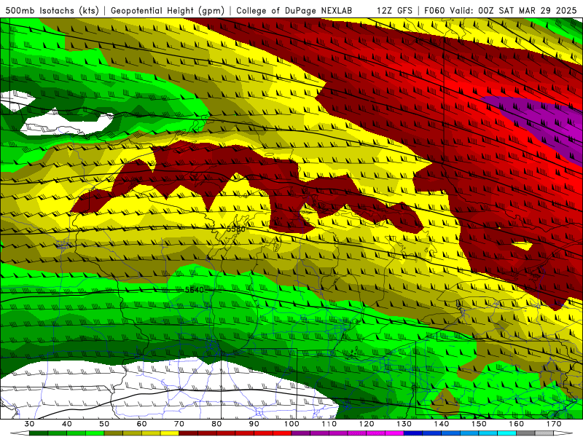Click the 90 kt color scale label
The width and height of the screenshot is (583, 437).
(x=254, y=424)
